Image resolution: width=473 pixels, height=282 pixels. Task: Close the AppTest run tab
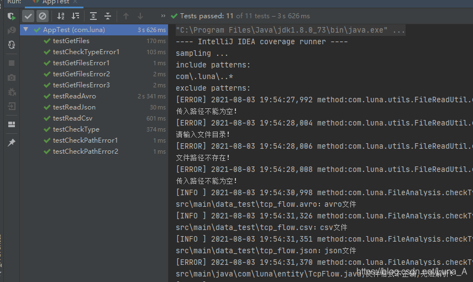[75, 2]
